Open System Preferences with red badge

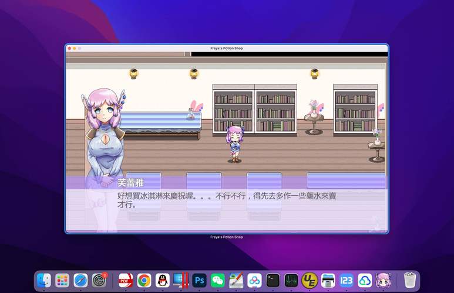click(x=99, y=280)
